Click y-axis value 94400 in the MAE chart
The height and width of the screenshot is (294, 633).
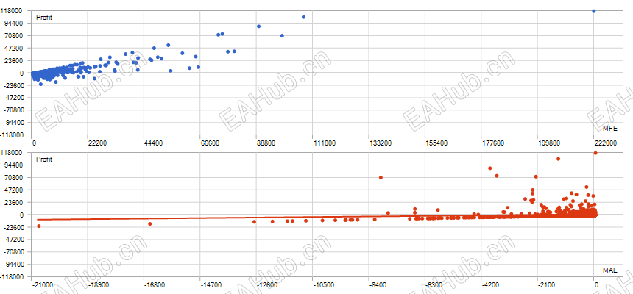tap(15, 165)
